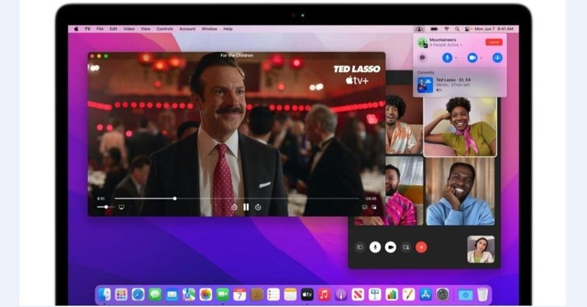Open the Video menu
The height and width of the screenshot is (307, 587).
(129, 29)
